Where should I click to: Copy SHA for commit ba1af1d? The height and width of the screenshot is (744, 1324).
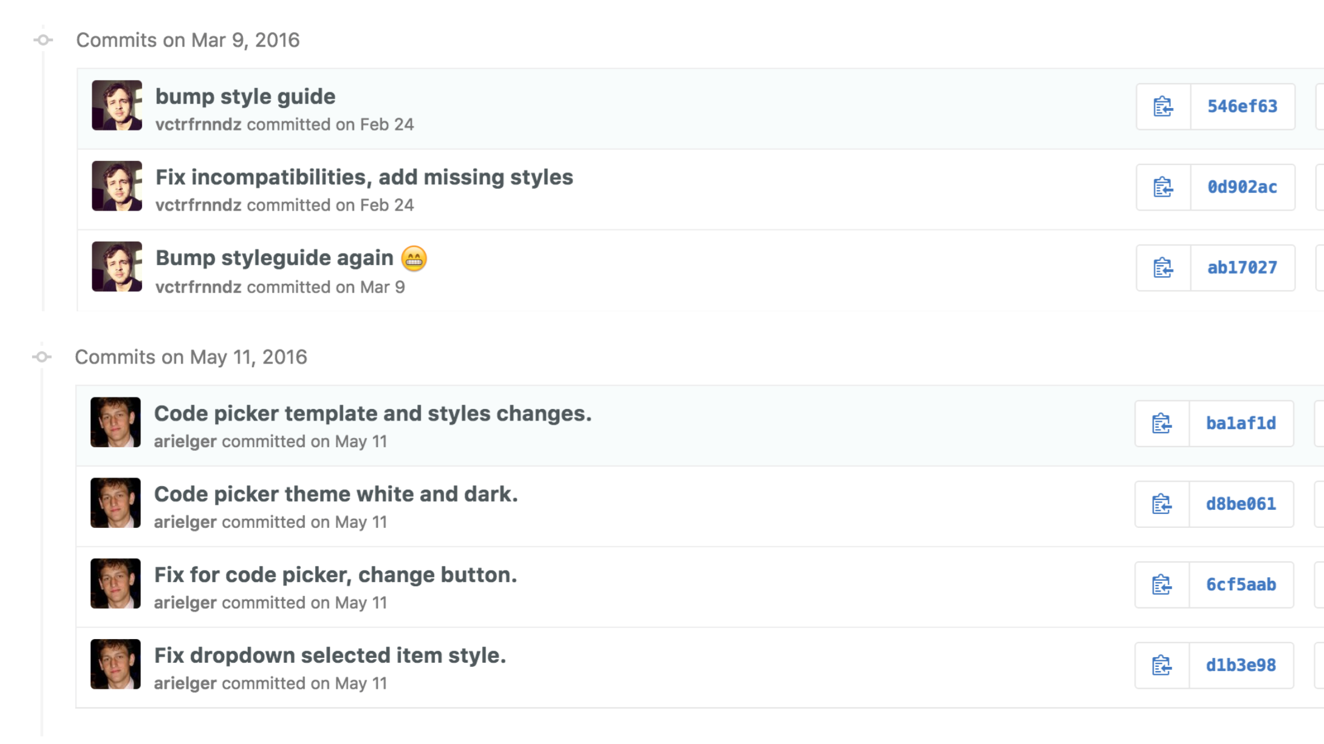tap(1162, 424)
